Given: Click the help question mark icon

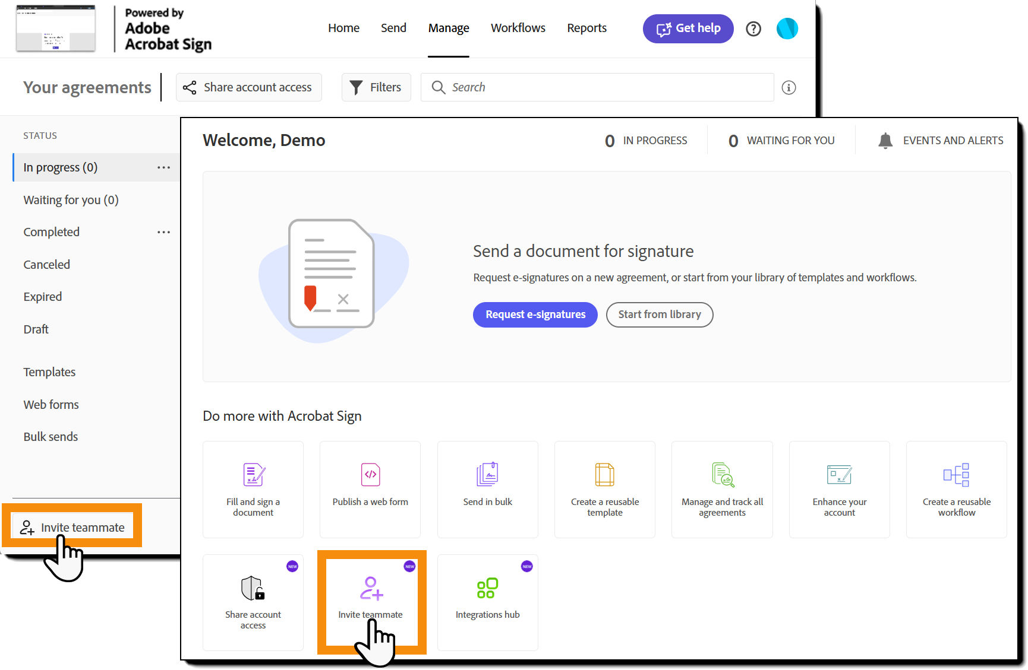Looking at the screenshot, I should coord(753,28).
